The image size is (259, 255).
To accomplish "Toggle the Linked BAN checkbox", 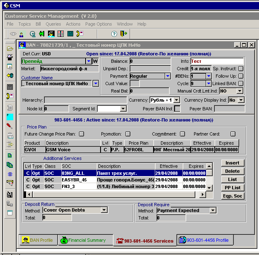I will [241, 83].
